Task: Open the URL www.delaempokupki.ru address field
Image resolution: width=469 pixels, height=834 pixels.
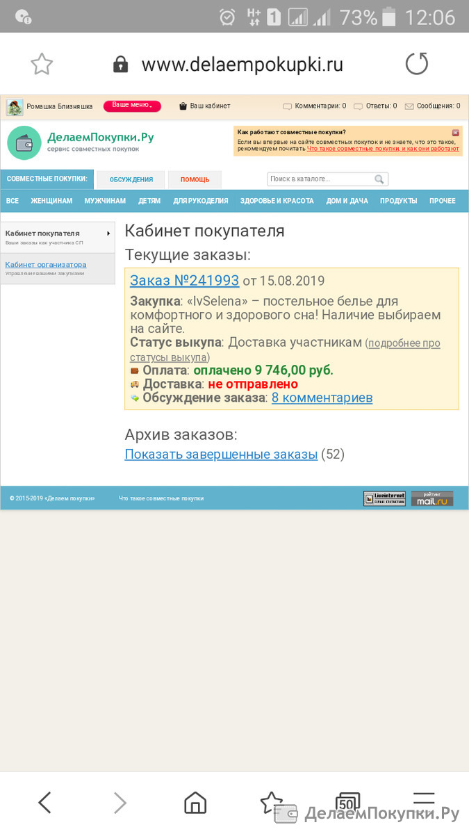Action: pyautogui.click(x=242, y=65)
